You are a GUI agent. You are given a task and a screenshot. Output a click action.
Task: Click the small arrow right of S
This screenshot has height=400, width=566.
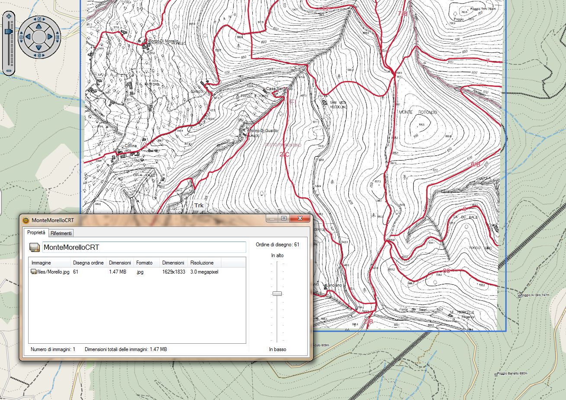44,55
